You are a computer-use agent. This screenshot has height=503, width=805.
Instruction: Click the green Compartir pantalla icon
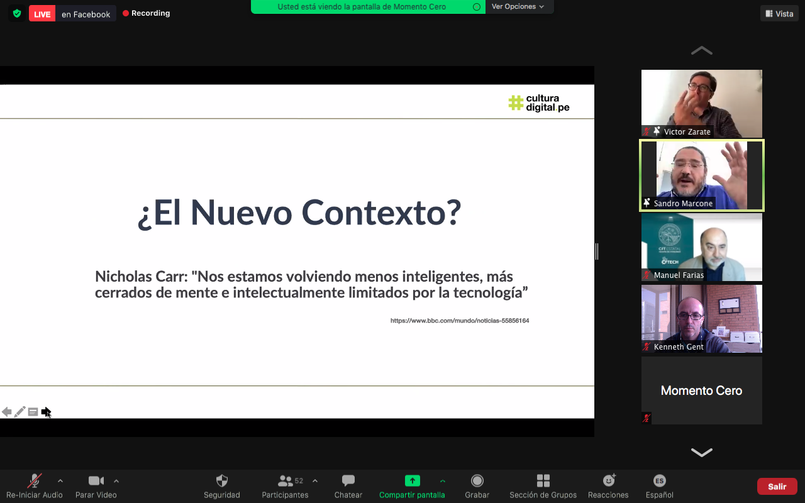pos(412,481)
